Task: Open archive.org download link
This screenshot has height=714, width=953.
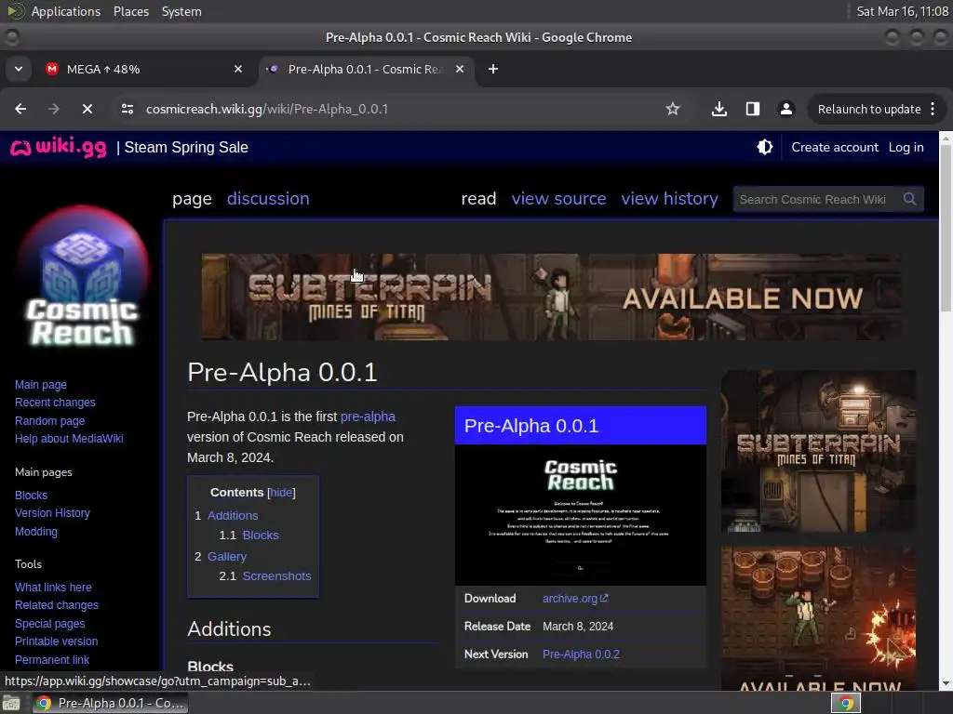Action: coord(575,598)
